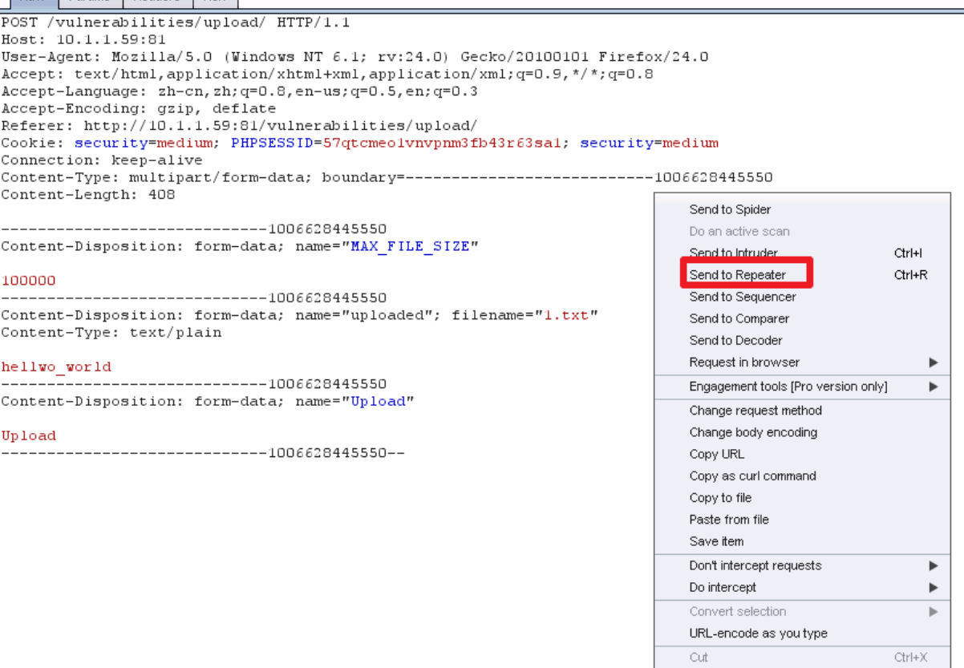Screen dimensions: 964x668
Task: Click the User-Agent header line
Action: (354, 57)
